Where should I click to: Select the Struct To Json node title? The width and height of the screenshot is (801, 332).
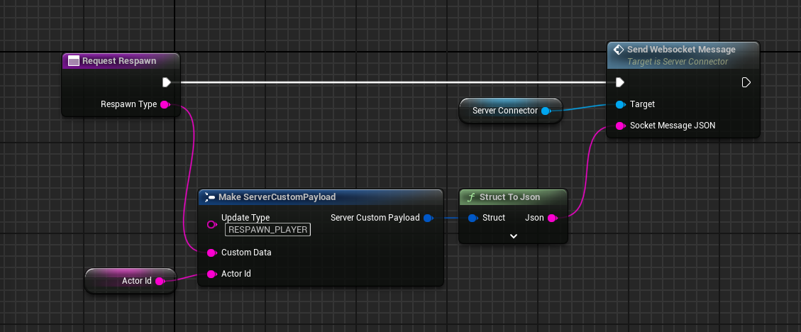pyautogui.click(x=510, y=197)
